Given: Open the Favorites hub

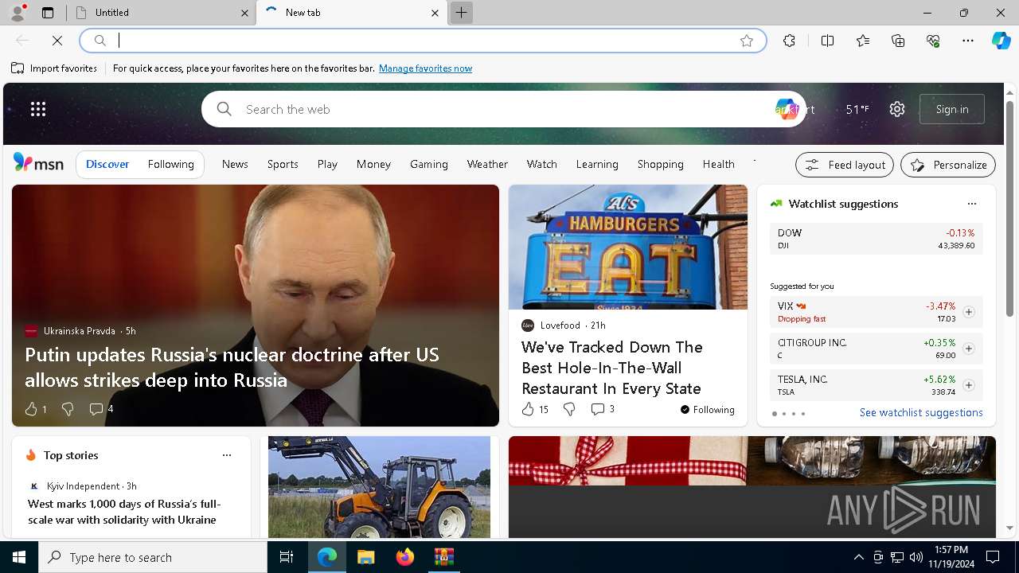Looking at the screenshot, I should point(863,41).
